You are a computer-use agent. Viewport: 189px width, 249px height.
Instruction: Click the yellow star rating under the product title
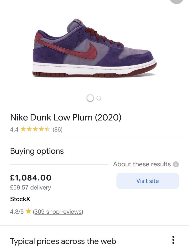[35, 130]
